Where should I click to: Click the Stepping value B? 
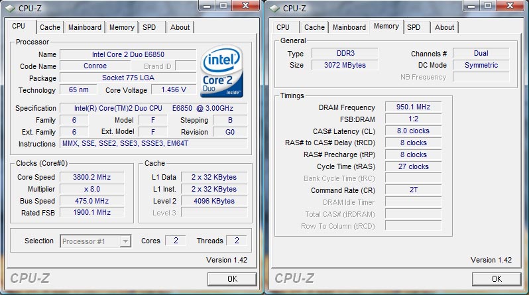[x=230, y=120]
